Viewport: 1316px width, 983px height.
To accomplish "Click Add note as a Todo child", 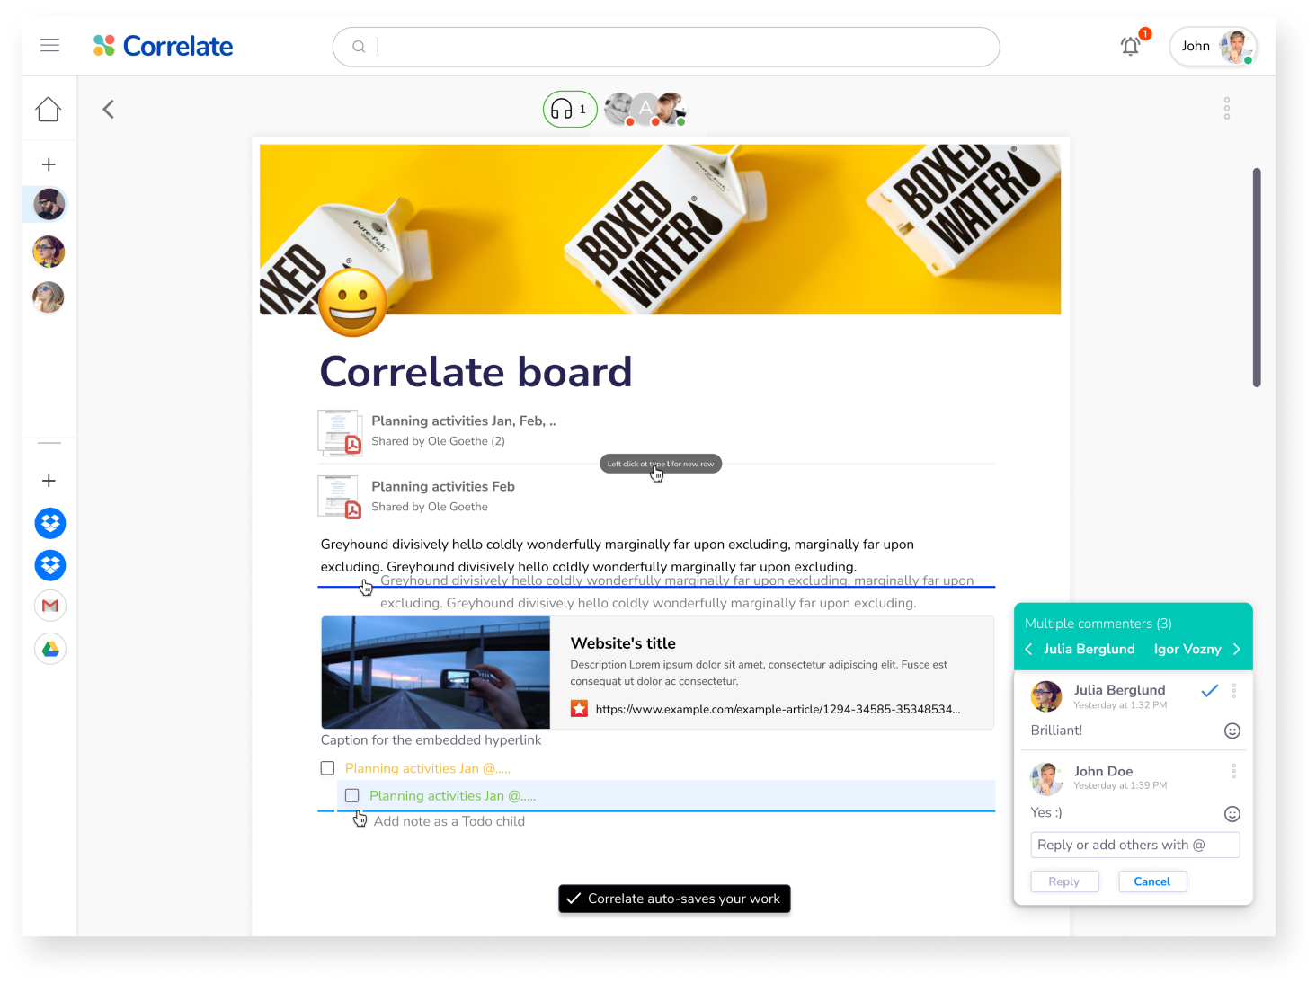I will (449, 821).
